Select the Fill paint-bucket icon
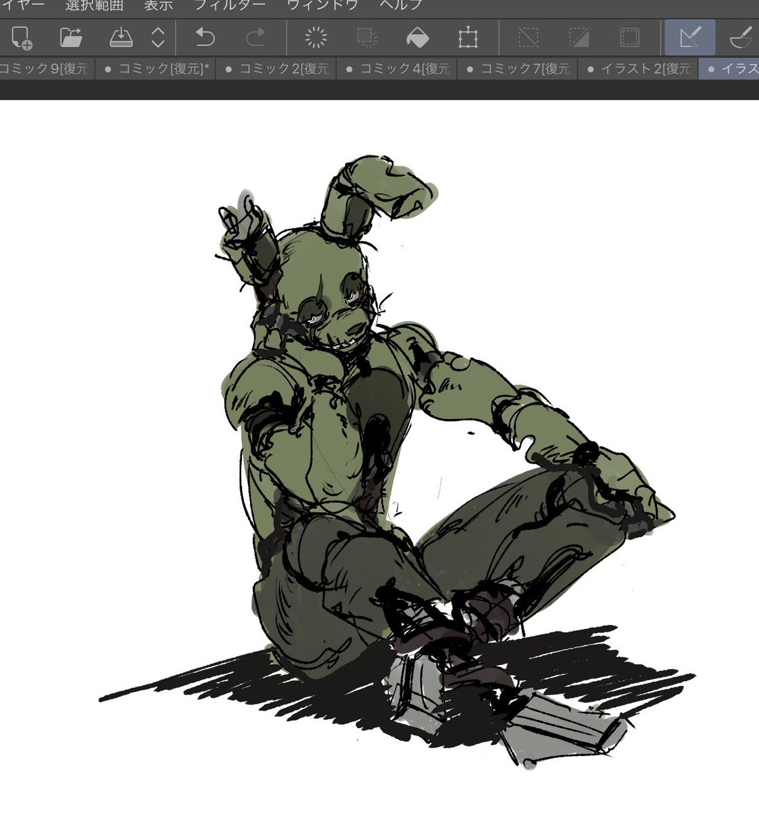Image resolution: width=759 pixels, height=815 pixels. coord(417,37)
